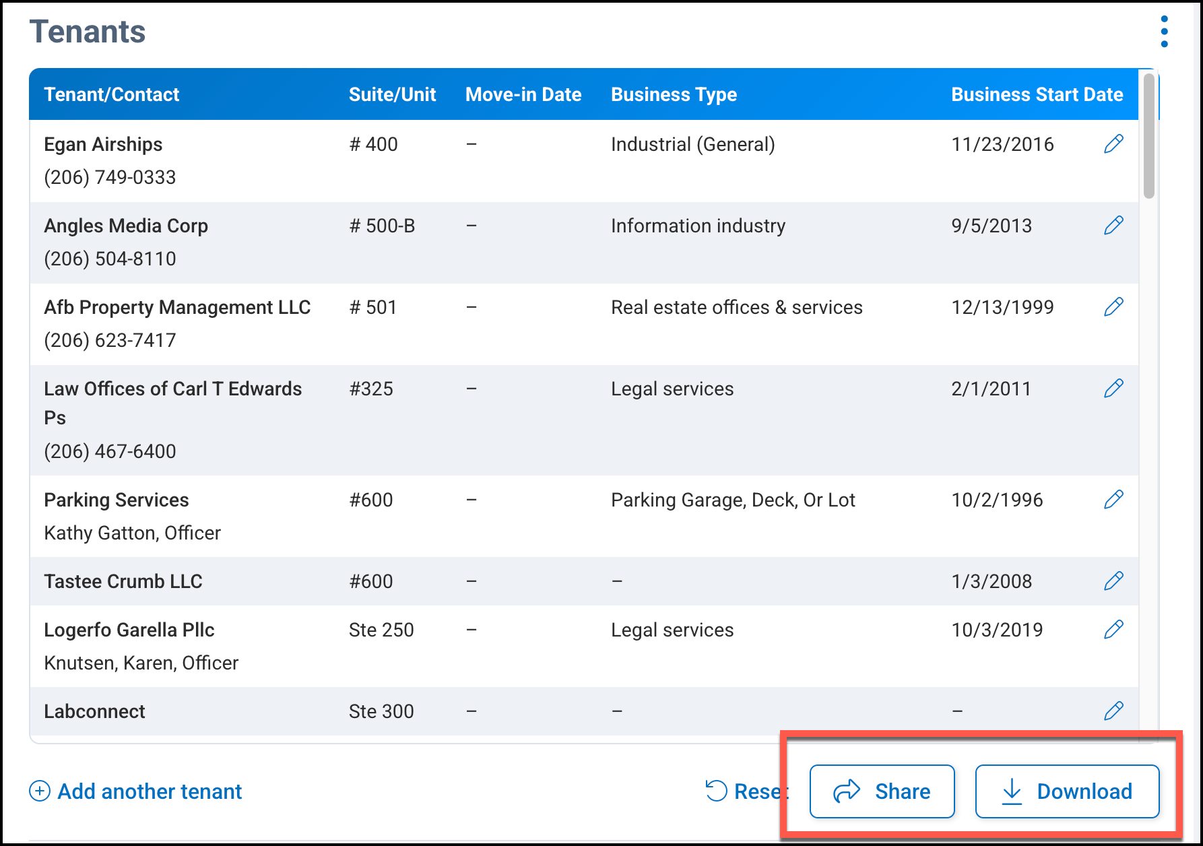Click the Egan Airships phone number

coord(110,177)
